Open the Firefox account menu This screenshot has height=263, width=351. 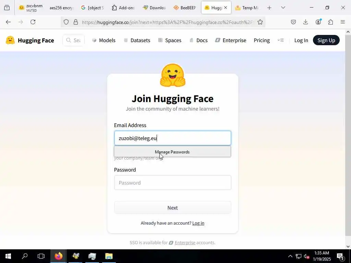(318, 22)
